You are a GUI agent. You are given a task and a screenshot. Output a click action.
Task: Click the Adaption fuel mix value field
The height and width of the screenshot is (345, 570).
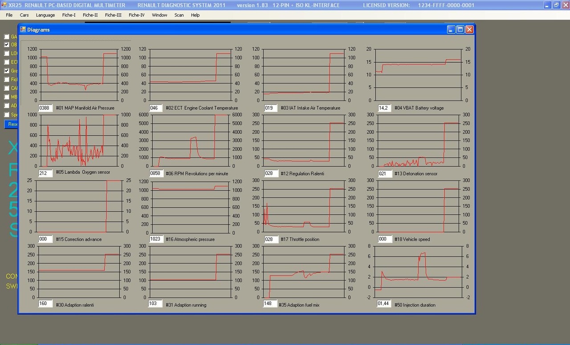[271, 305]
